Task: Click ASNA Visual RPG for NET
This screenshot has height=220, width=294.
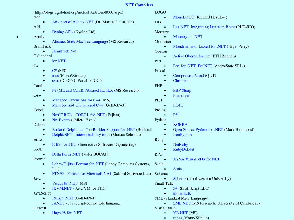Action: pos(196,159)
